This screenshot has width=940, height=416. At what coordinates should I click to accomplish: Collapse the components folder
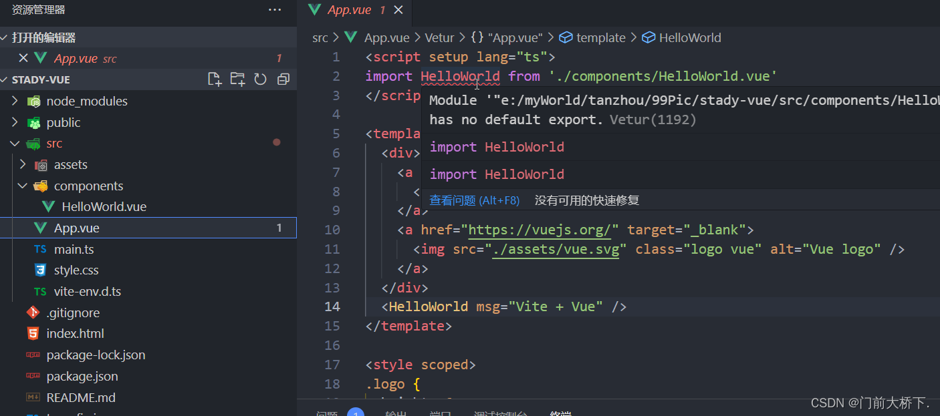pyautogui.click(x=23, y=186)
